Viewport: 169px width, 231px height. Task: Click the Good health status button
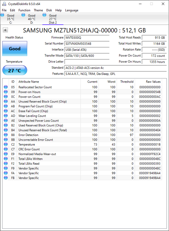coord(15,49)
